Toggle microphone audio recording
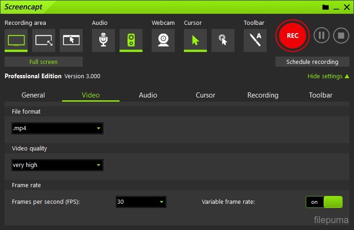The width and height of the screenshot is (354, 230). pos(103,40)
